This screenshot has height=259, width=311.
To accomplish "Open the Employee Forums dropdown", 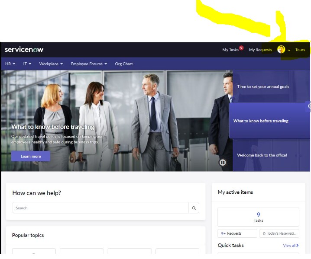I will coord(89,64).
